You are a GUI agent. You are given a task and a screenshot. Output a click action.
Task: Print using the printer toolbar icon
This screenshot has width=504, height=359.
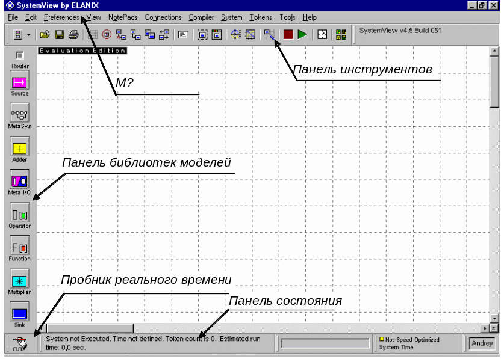coord(73,35)
